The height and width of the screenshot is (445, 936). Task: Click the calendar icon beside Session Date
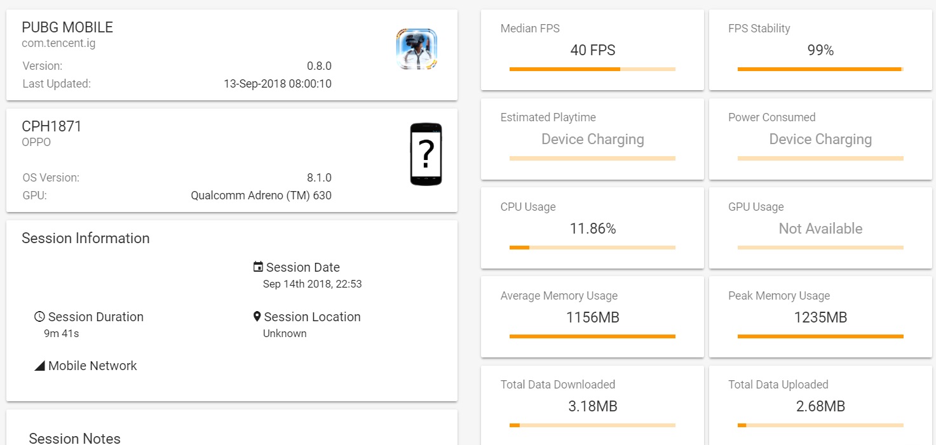[258, 267]
